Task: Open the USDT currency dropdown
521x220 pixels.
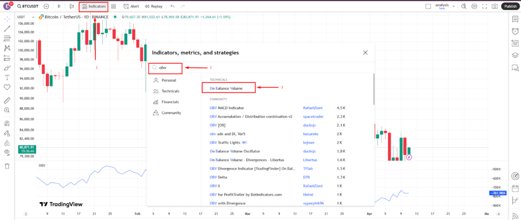Action: [x=26, y=17]
